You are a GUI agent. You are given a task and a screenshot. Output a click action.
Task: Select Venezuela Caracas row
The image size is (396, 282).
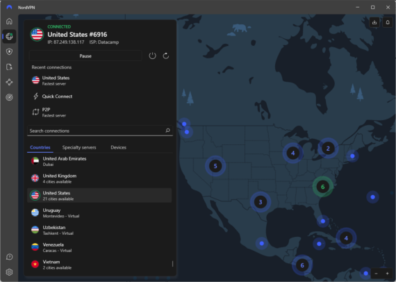coord(99,247)
